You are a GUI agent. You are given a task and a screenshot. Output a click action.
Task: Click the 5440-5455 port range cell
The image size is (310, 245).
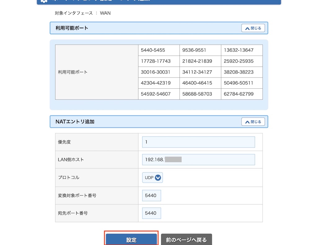pyautogui.click(x=159, y=50)
